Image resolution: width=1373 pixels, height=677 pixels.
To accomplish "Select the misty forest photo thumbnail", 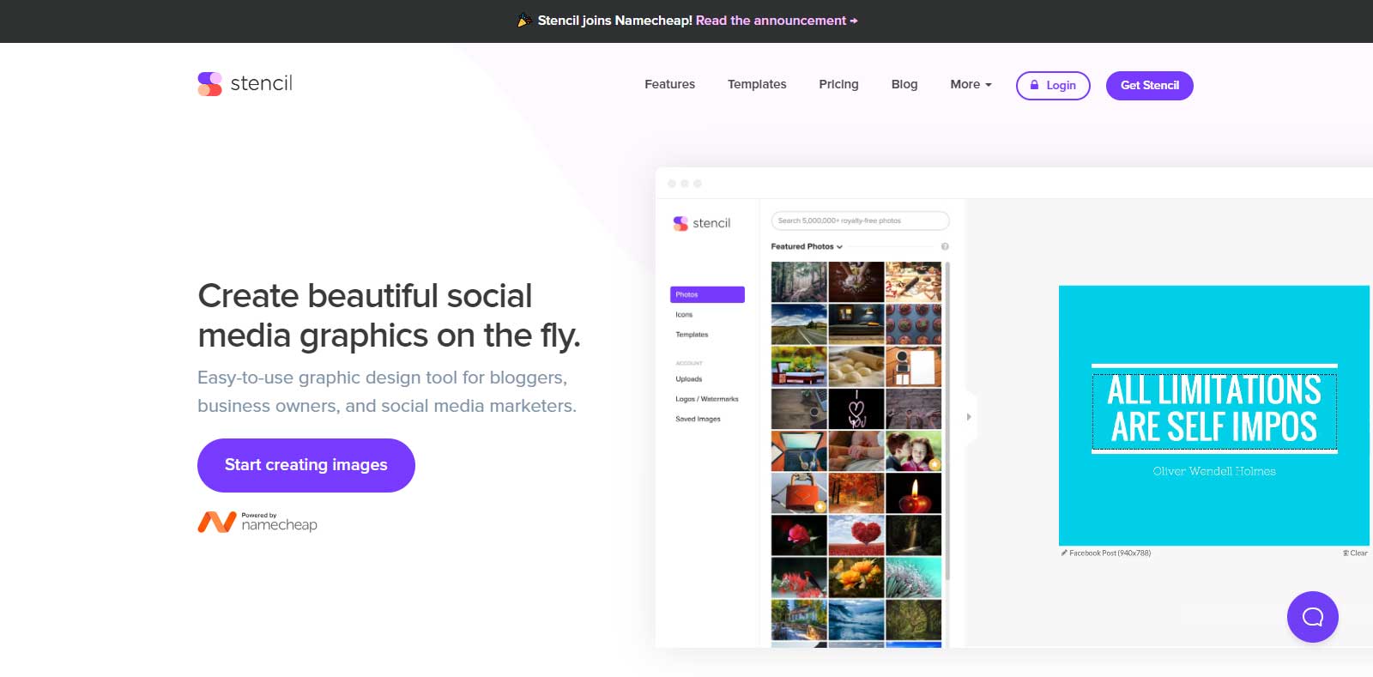I will pyautogui.click(x=799, y=281).
